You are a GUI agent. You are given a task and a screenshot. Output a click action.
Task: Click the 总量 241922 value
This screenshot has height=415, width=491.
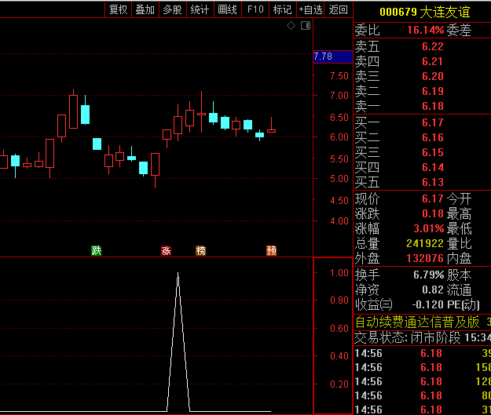[425, 243]
